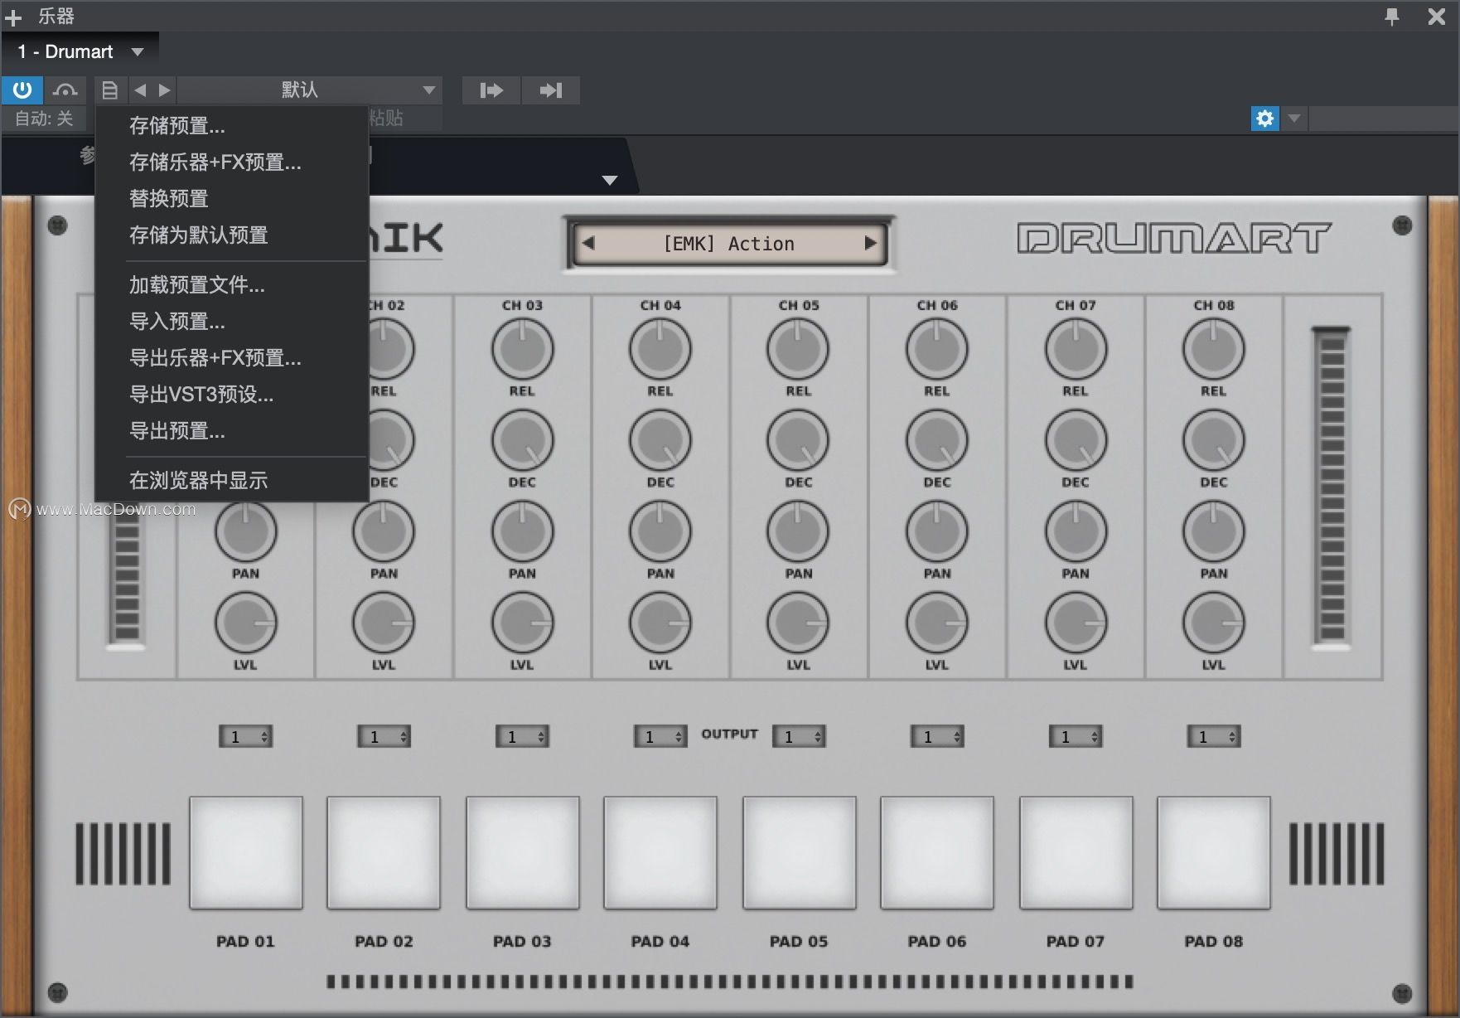The image size is (1460, 1018).
Task: Select 存储预置... menu entry
Action: 232,126
